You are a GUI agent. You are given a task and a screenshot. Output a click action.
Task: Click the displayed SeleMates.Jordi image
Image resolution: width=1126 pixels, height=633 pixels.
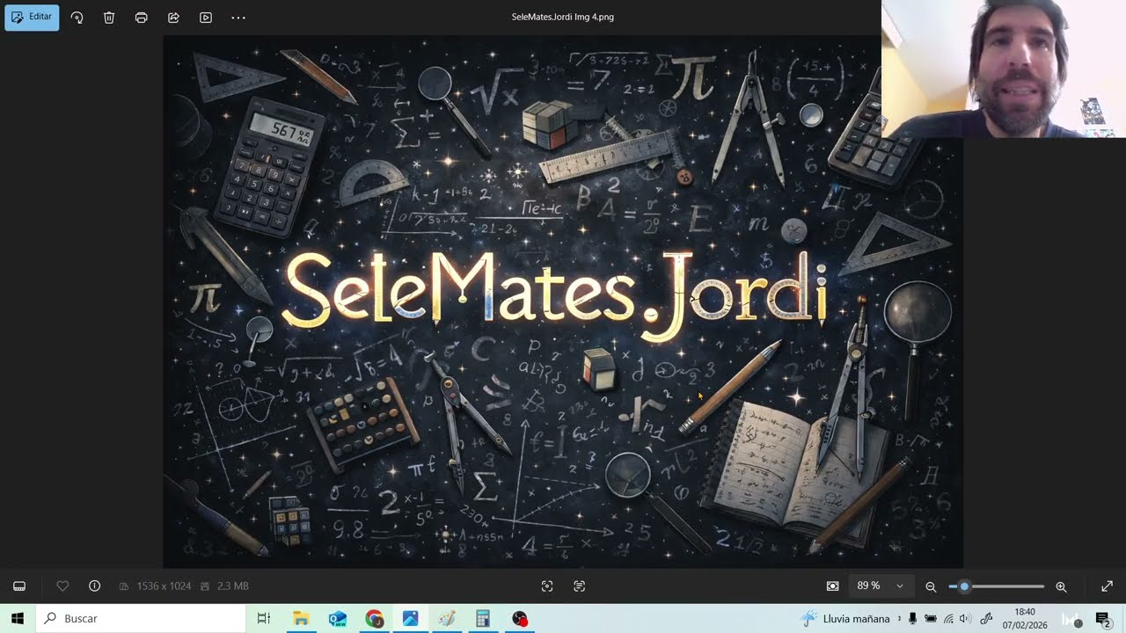coord(563,302)
